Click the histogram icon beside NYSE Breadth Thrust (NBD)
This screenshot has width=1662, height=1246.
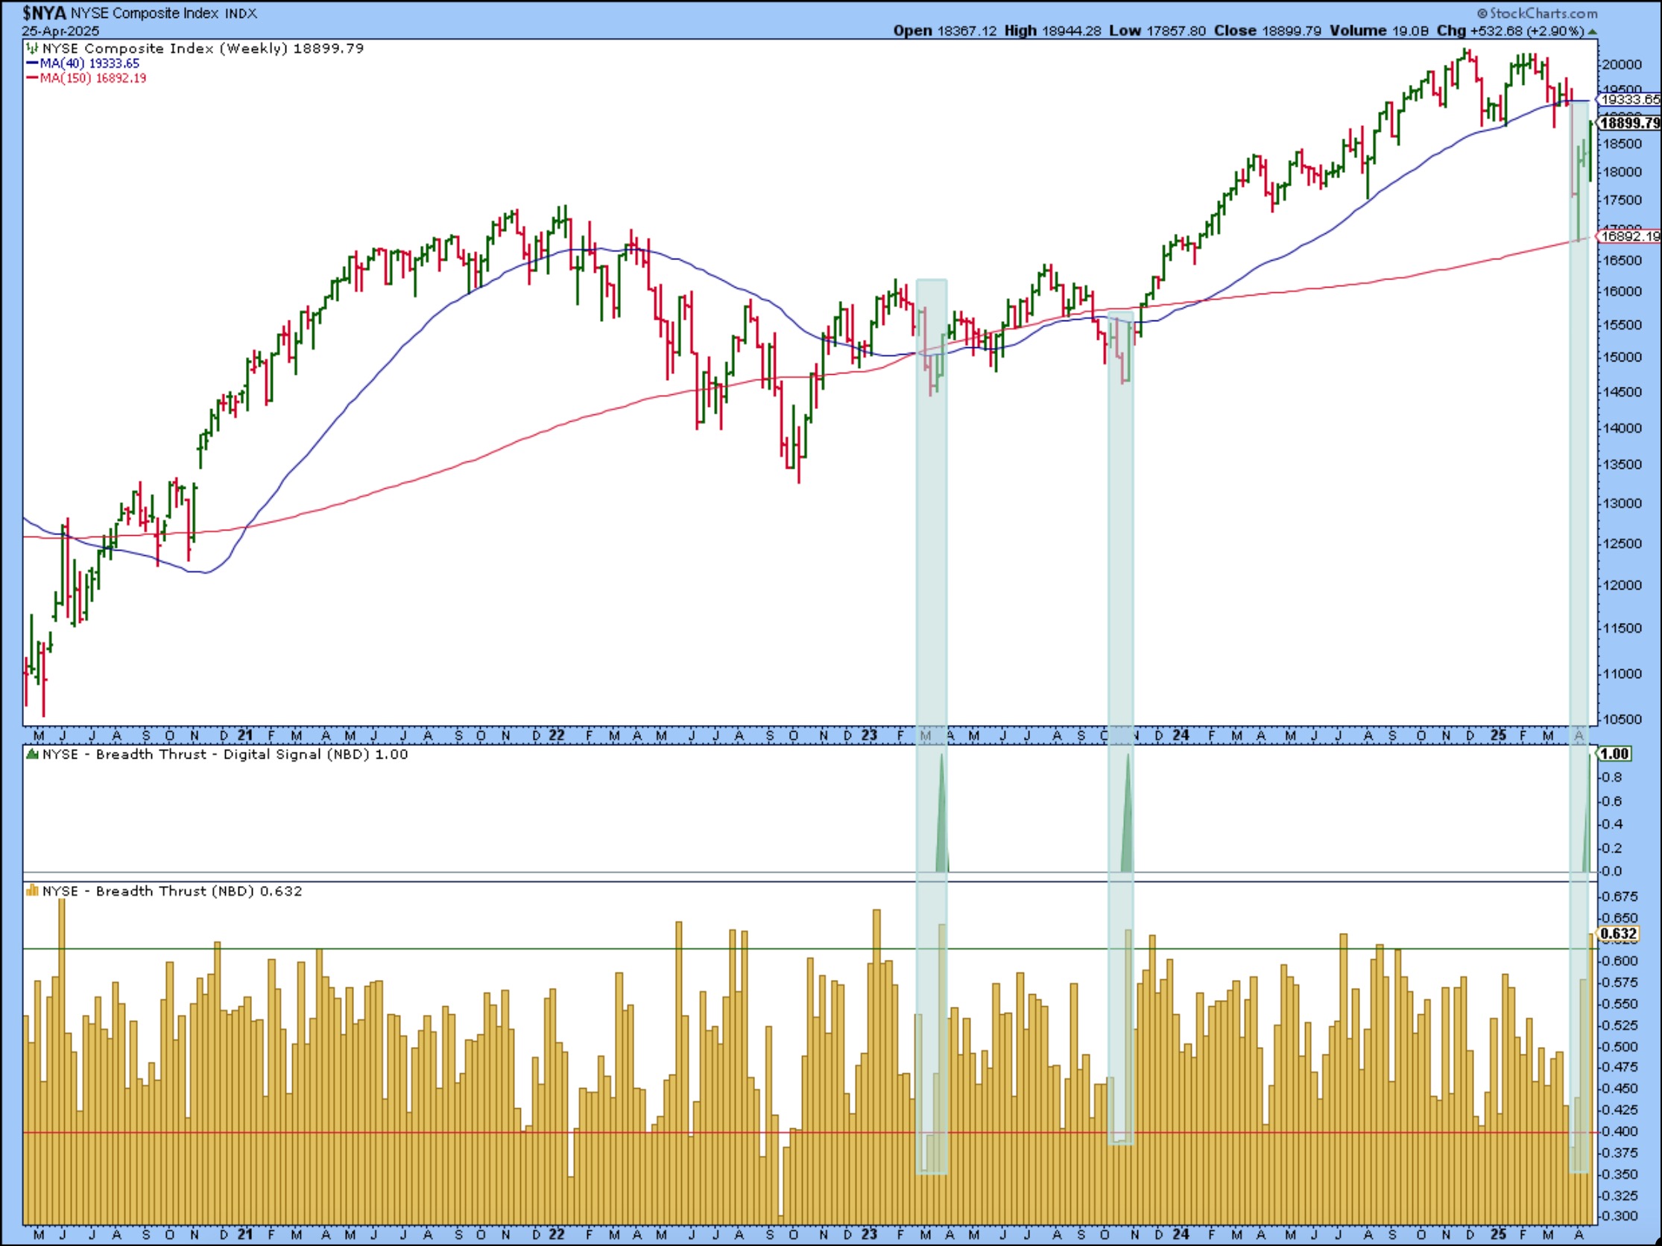pos(32,891)
